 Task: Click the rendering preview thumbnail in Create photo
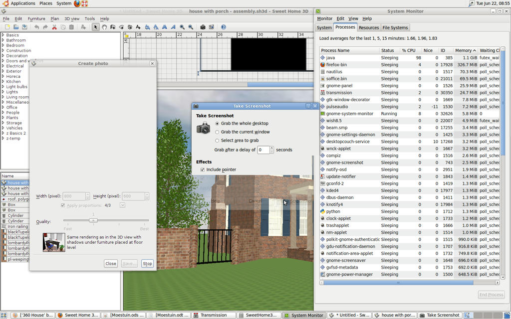click(x=54, y=242)
